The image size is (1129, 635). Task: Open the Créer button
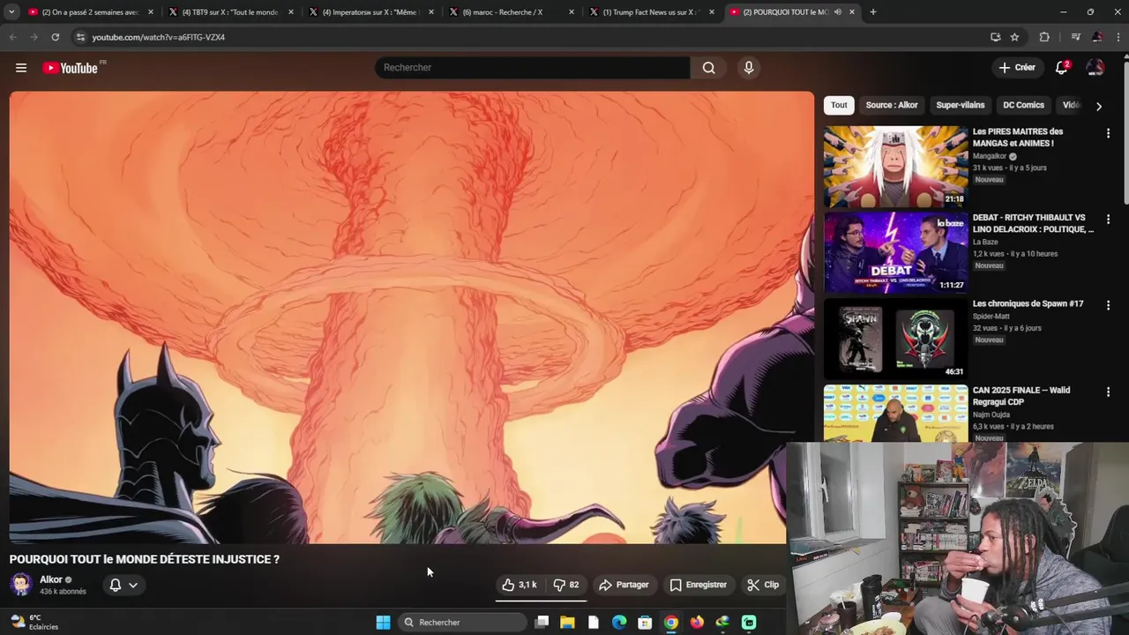(x=1017, y=67)
